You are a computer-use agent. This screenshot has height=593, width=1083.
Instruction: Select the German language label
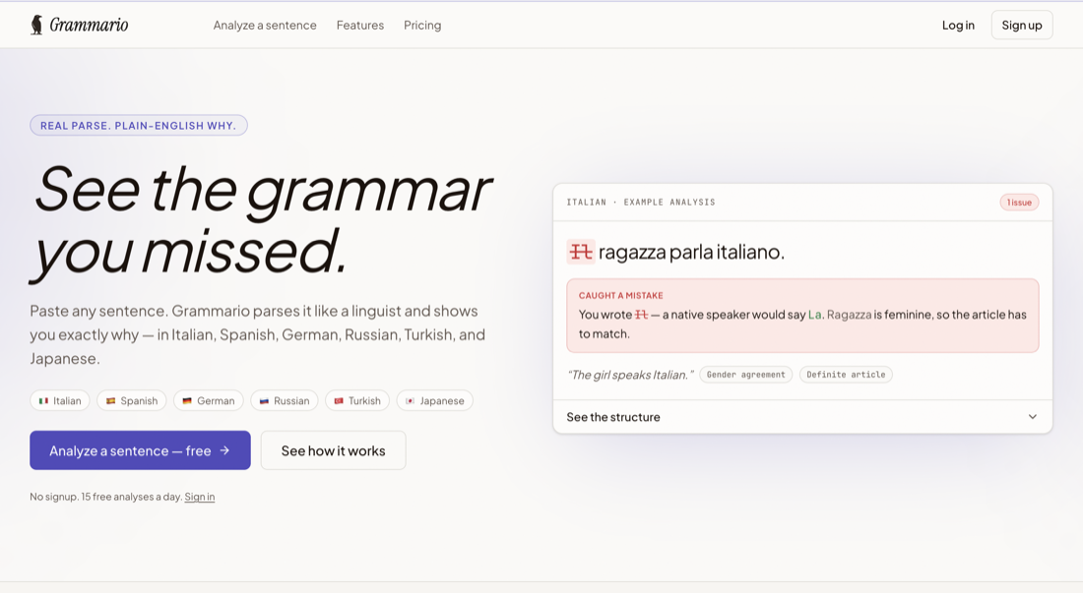pyautogui.click(x=216, y=400)
